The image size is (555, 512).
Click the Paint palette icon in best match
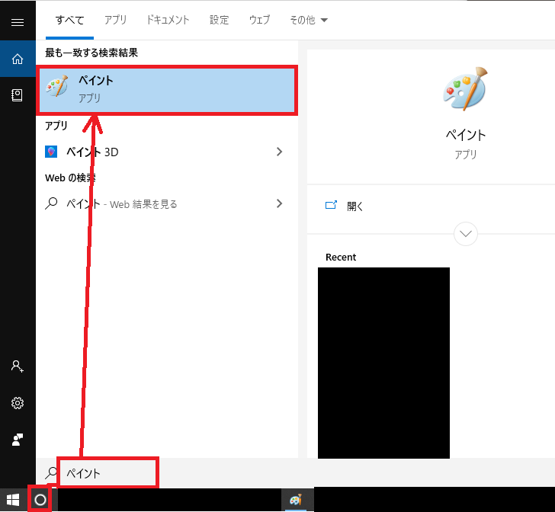coord(57,85)
